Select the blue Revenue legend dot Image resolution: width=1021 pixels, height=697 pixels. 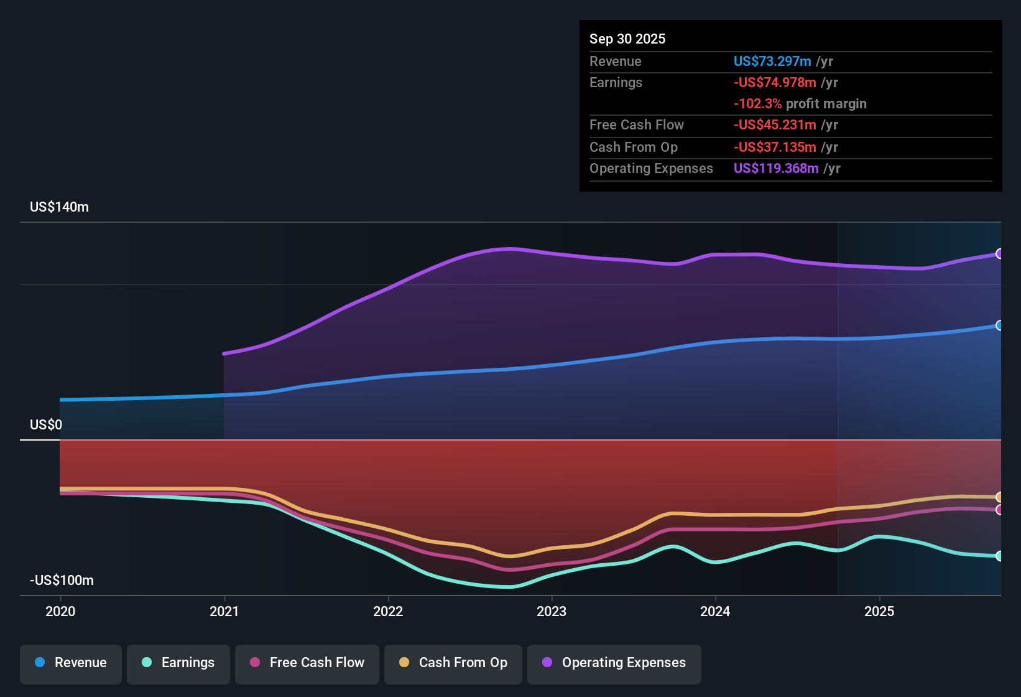coord(40,663)
